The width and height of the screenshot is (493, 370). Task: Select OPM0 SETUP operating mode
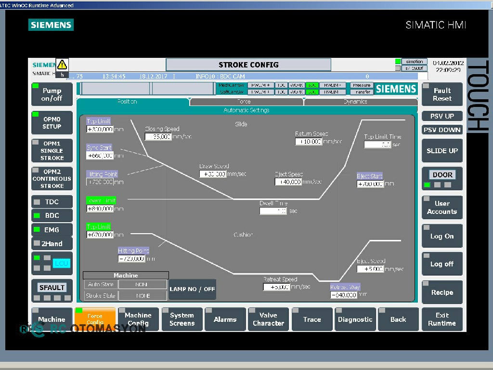pyautogui.click(x=52, y=123)
